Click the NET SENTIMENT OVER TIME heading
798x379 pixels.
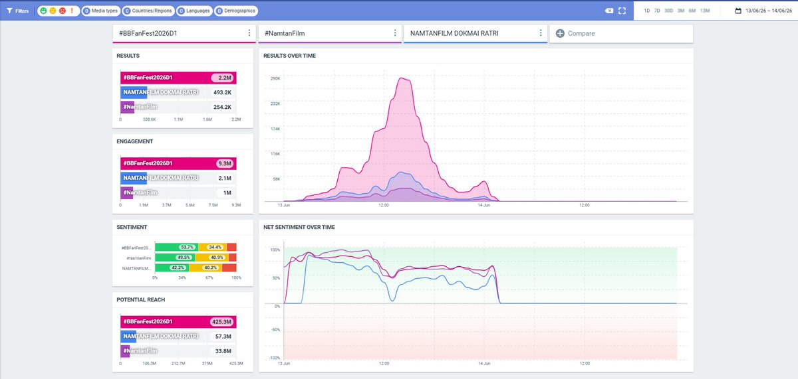coord(299,227)
